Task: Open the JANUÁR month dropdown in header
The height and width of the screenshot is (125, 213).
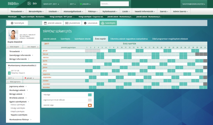Action: click(85, 4)
